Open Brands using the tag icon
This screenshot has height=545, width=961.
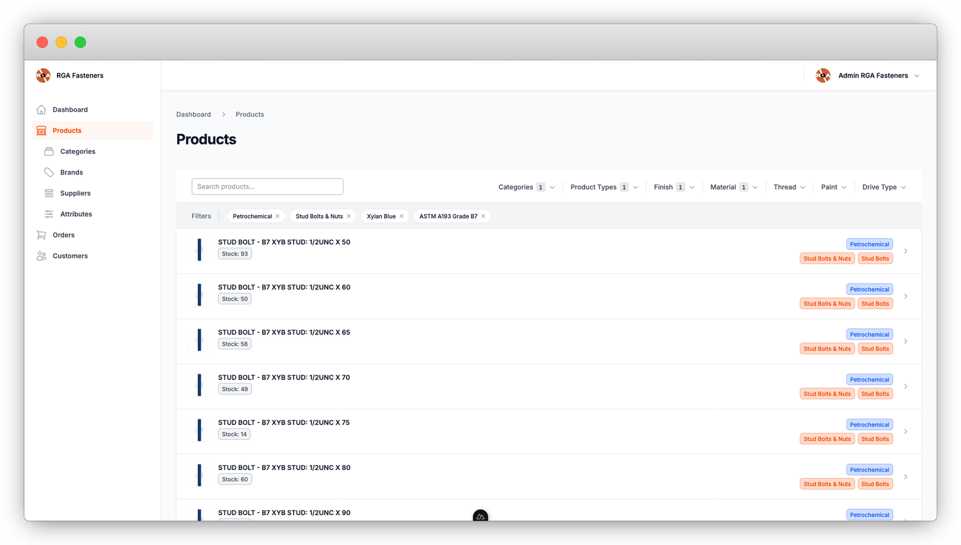tap(49, 172)
